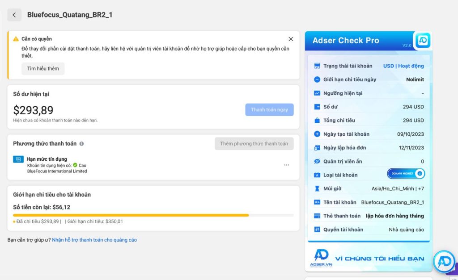
Task: Click the current balance amount $293,89
Action: pyautogui.click(x=33, y=110)
